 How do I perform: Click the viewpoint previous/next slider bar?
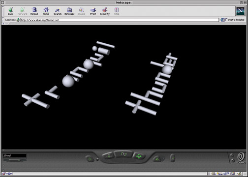[x=15, y=160]
